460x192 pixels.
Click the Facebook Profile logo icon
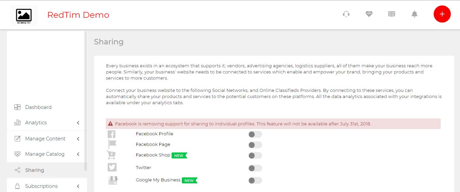(111, 134)
